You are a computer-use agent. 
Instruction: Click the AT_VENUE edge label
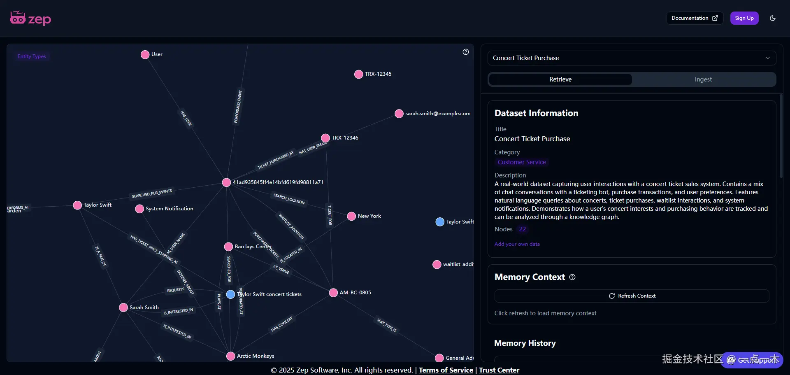click(x=281, y=269)
